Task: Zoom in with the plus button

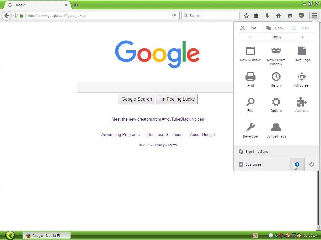Action: 302,37
